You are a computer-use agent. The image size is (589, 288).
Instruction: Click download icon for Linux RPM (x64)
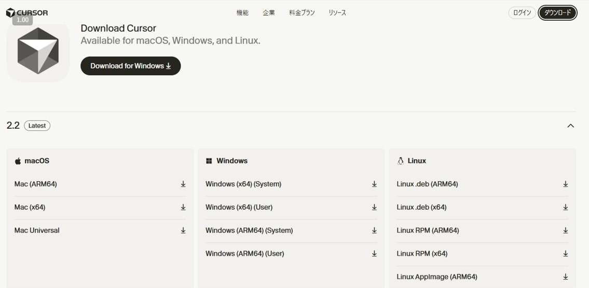point(565,254)
